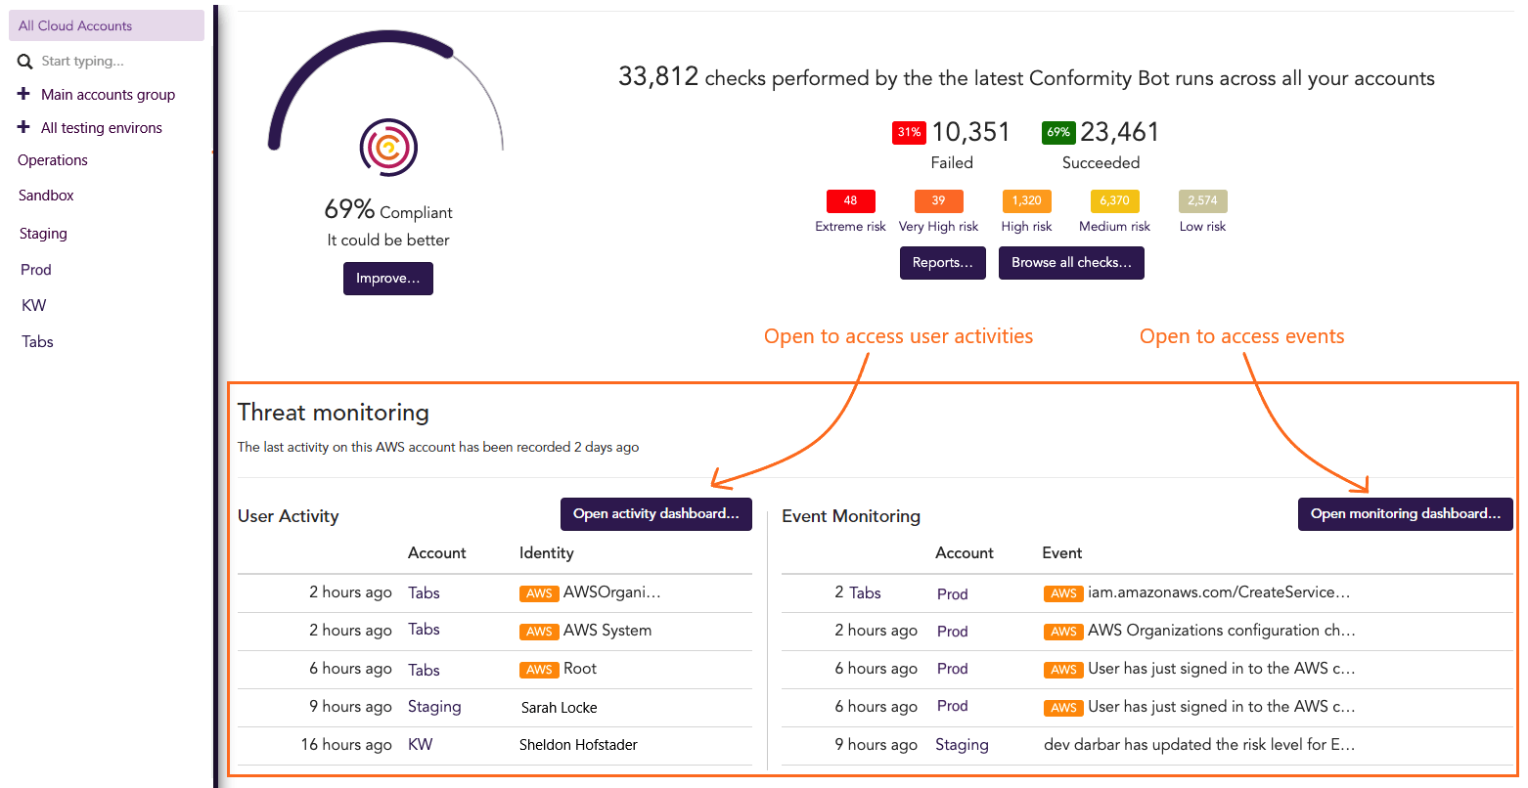1528x788 pixels.
Task: Click Tabs account link for AWS System row
Action: (424, 630)
